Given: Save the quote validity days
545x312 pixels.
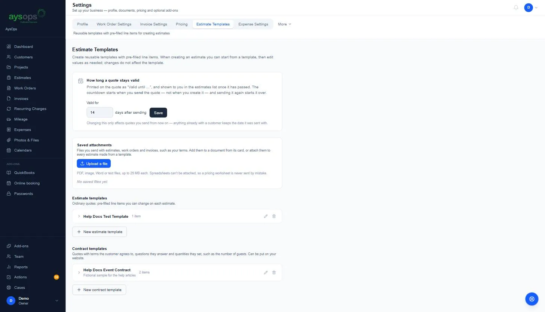Looking at the screenshot, I should [158, 113].
